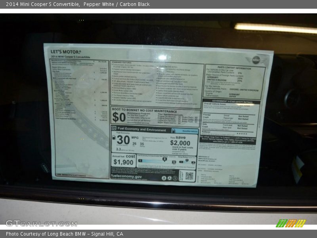Click the "LET'S MOTOR" heading
This screenshot has height=238, width=317.
coord(66,52)
